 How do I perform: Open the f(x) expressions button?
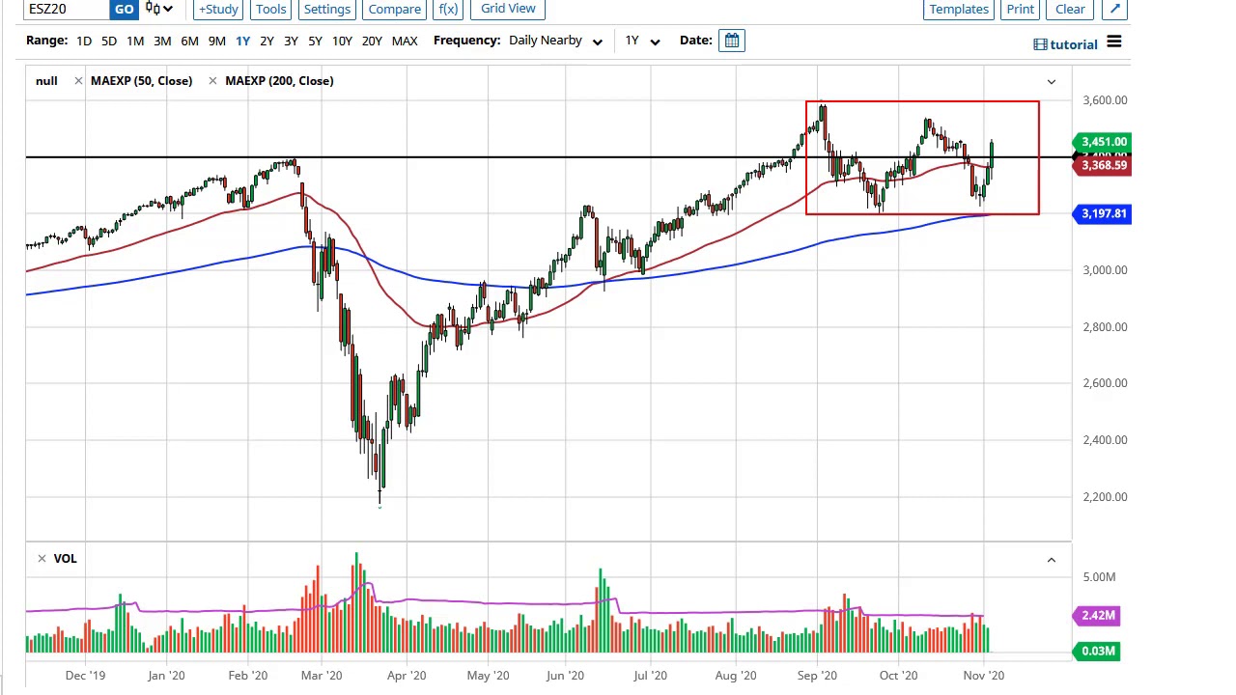point(448,9)
